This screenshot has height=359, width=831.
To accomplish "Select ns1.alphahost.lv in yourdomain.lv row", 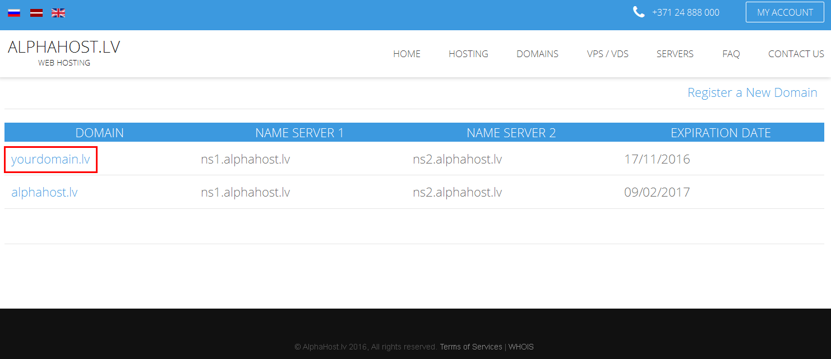I will click(x=246, y=159).
